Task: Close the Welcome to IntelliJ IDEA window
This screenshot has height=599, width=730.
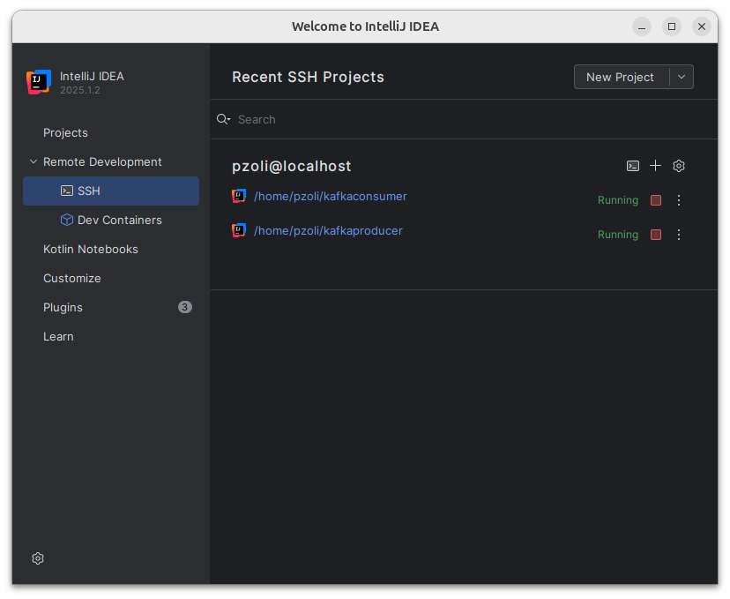Action: 702,26
